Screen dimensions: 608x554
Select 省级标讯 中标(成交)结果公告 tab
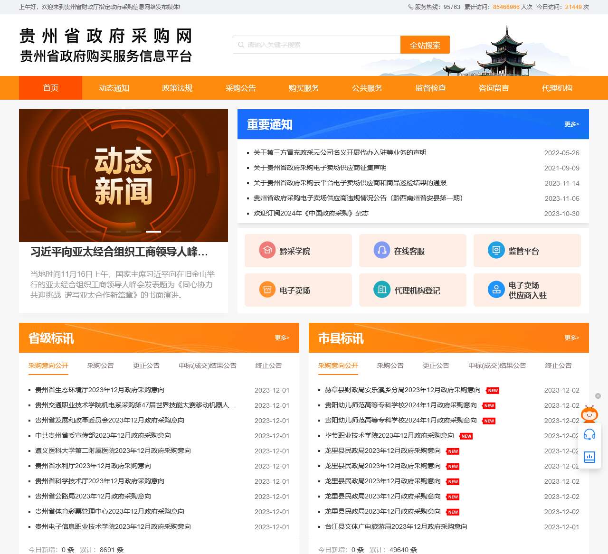(x=208, y=366)
